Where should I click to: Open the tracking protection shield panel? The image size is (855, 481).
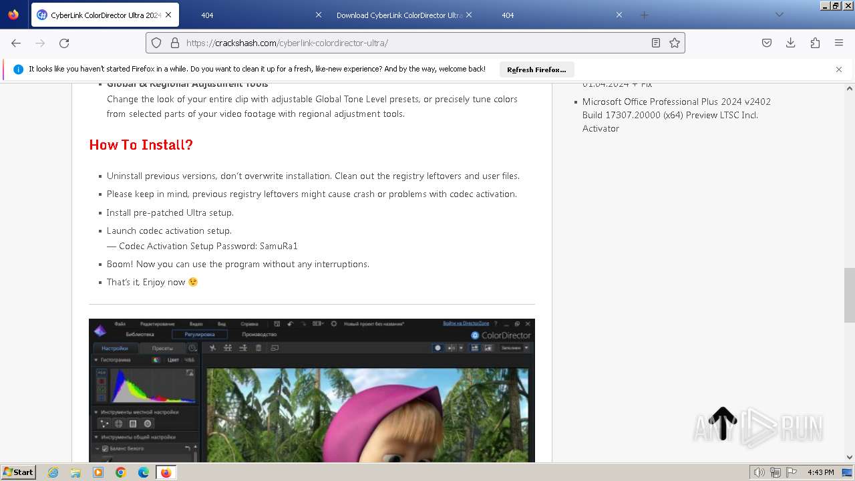[x=156, y=43]
